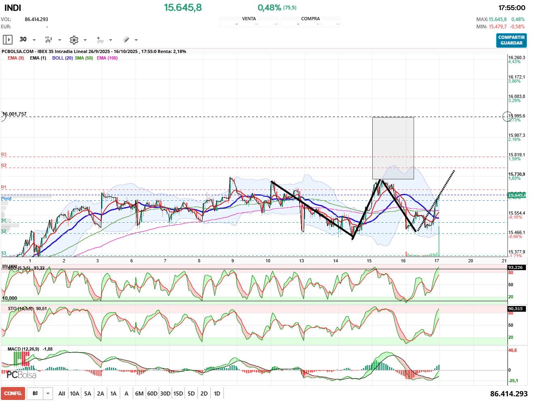The image size is (533, 402).
Task: Open dropdown arrow next to BI selector
Action: click(48, 393)
